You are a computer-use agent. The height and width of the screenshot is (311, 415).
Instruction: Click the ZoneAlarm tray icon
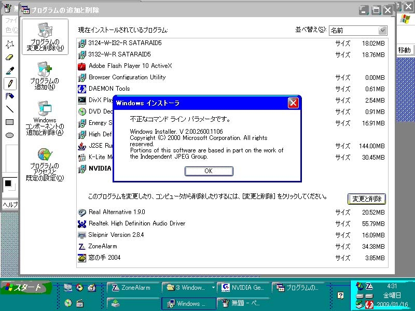tap(369, 287)
